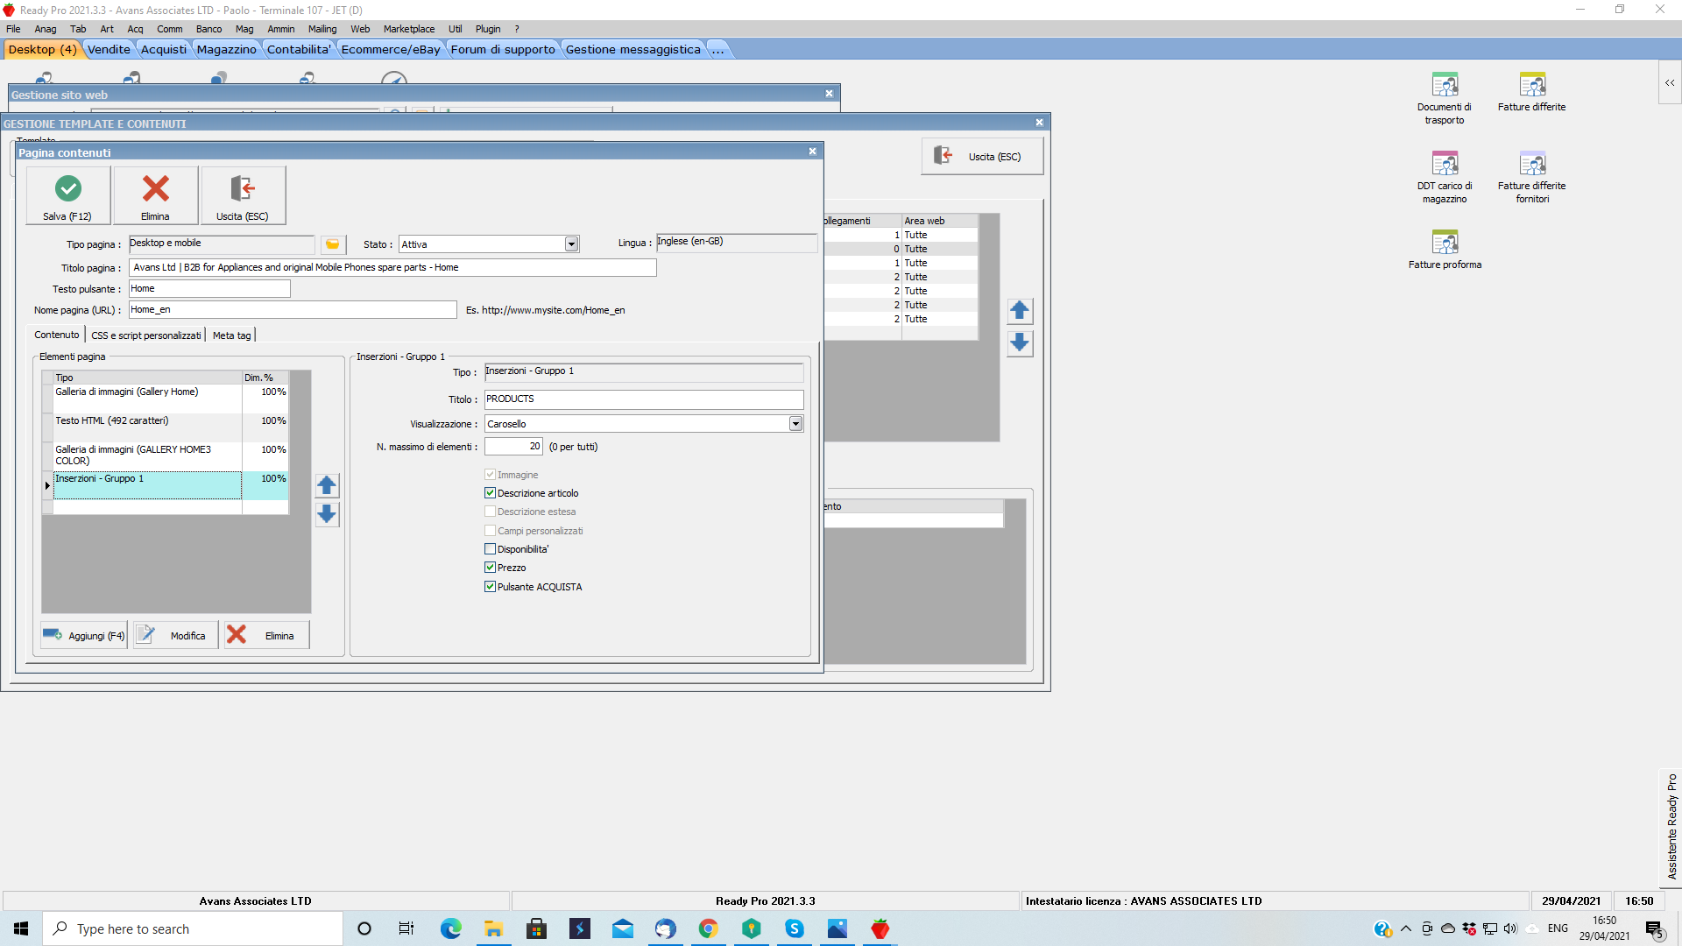The height and width of the screenshot is (946, 1682).
Task: Click the green Salva (F12) checkmark icon
Action: coord(68,188)
